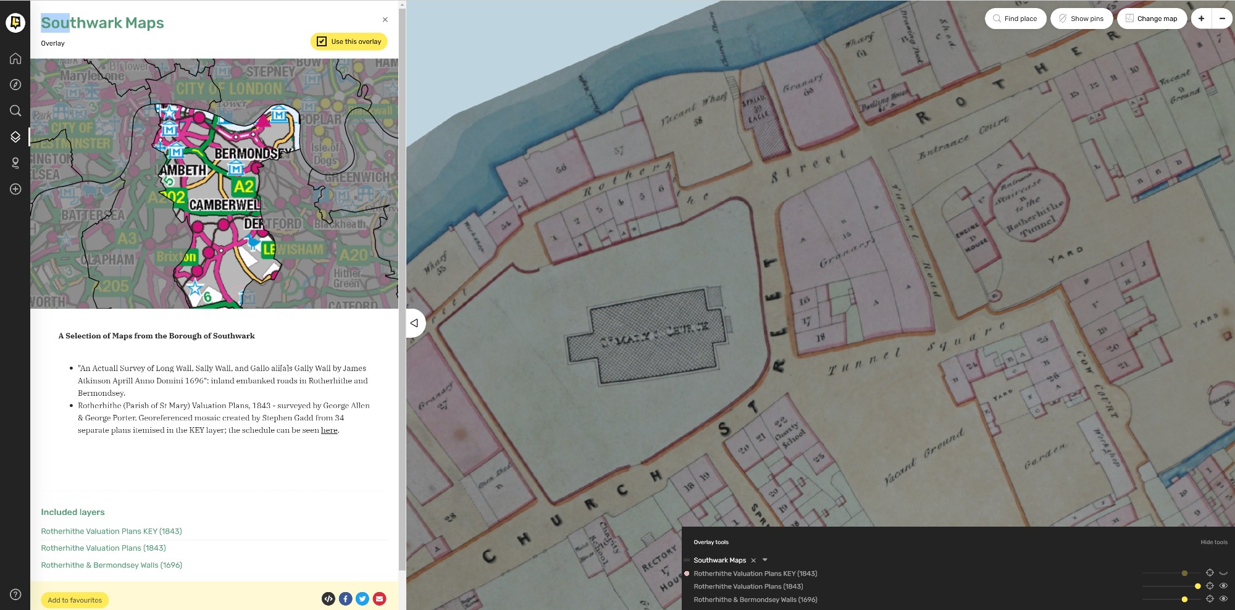This screenshot has width=1235, height=610.
Task: Share overlay via Twitter icon
Action: (x=362, y=598)
